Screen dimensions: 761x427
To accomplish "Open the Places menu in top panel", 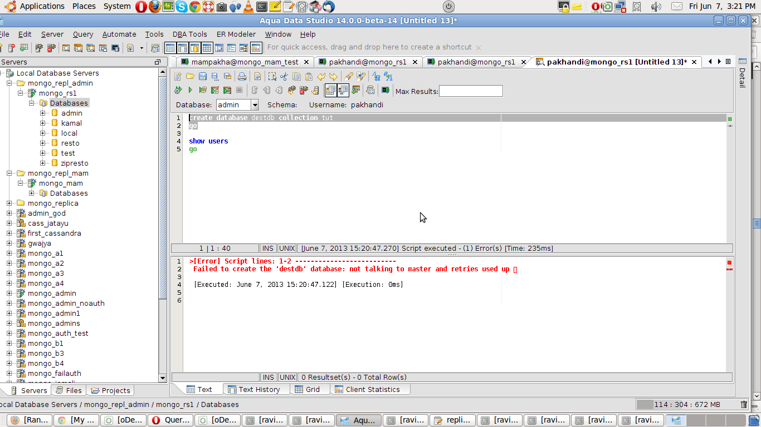I will (84, 6).
